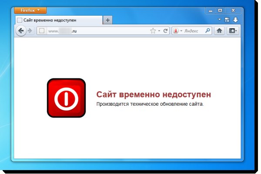Show the list of all tabs
Viewport: 261px width, 174px height.
tap(220, 20)
